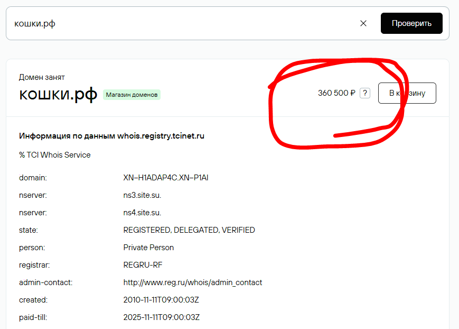This screenshot has height=329, width=459.
Task: Open the reg.ru admin_contact URL
Action: click(192, 282)
